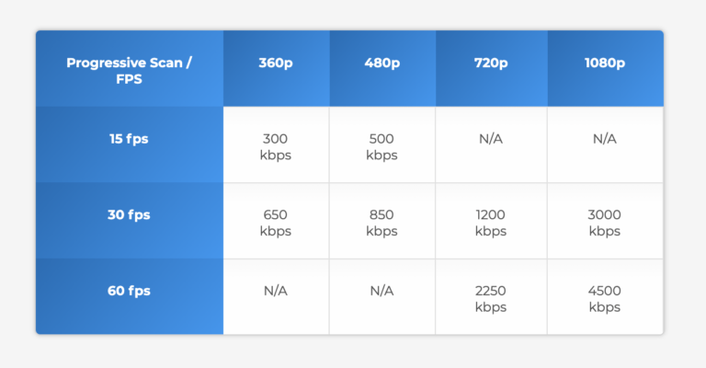This screenshot has width=706, height=368.
Task: Select the 15 fps row header
Action: pyautogui.click(x=129, y=140)
